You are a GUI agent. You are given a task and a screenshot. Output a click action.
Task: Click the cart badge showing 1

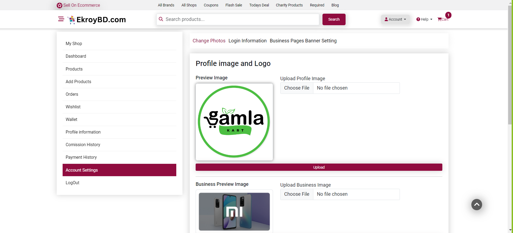[448, 15]
